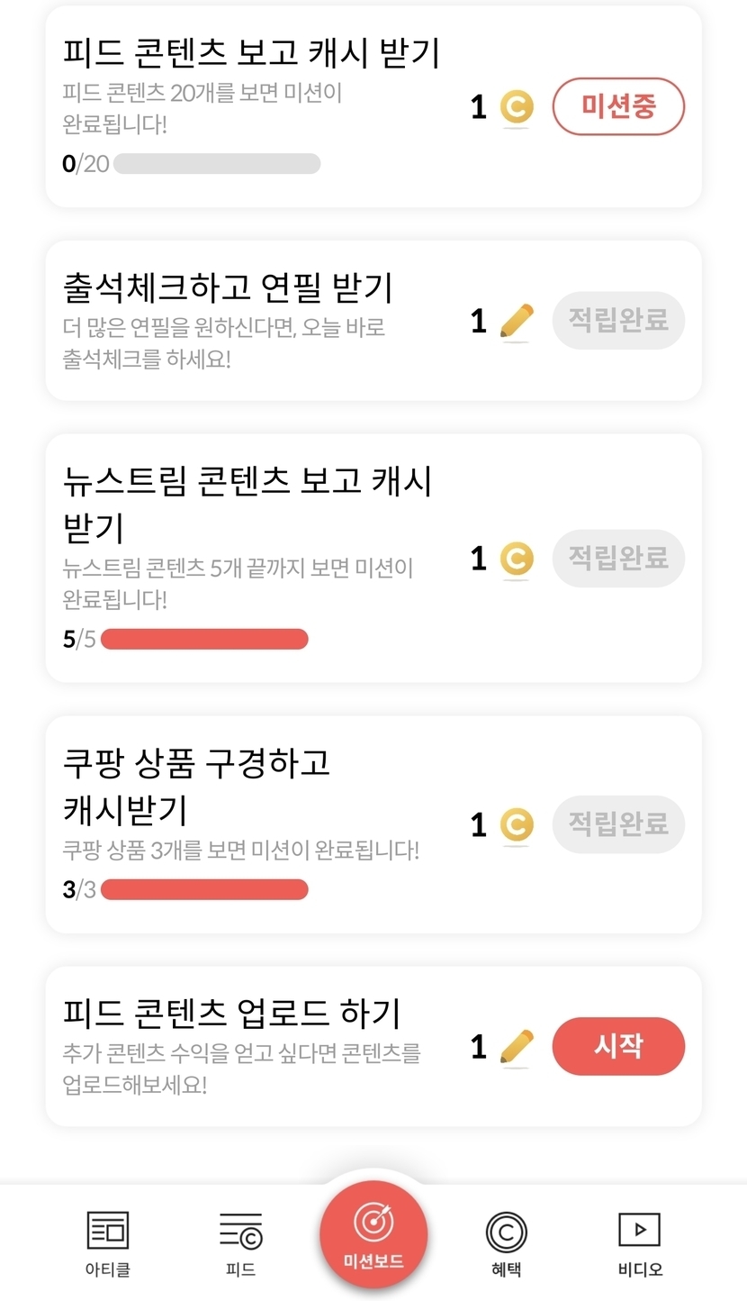The image size is (747, 1301).
Task: Tap 적립완료 on the 출석체크 mission
Action: [618, 321]
